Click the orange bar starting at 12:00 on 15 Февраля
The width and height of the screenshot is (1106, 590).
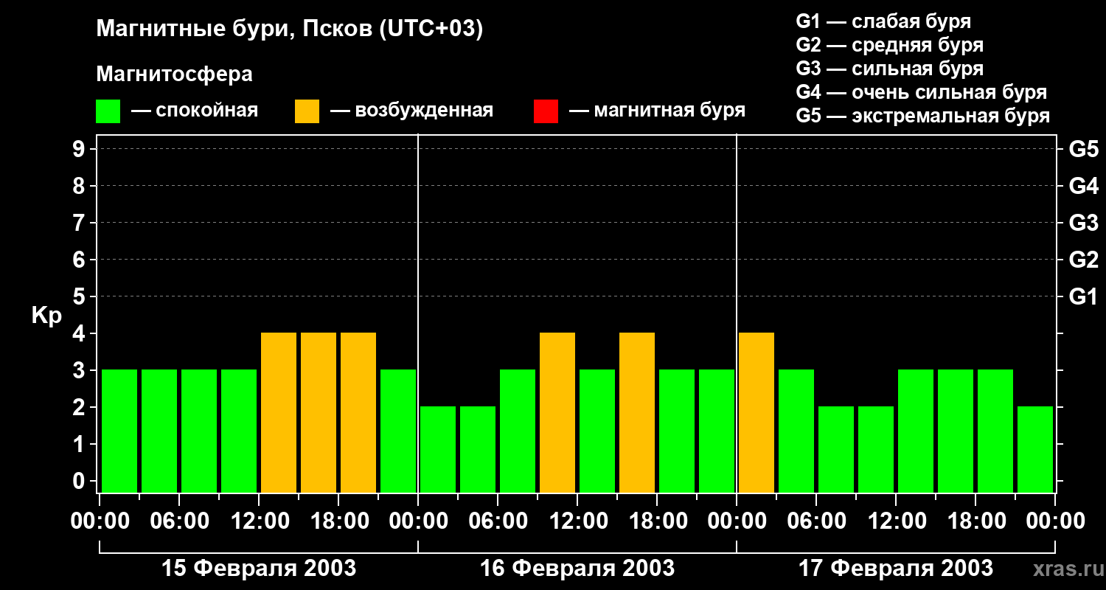click(279, 412)
